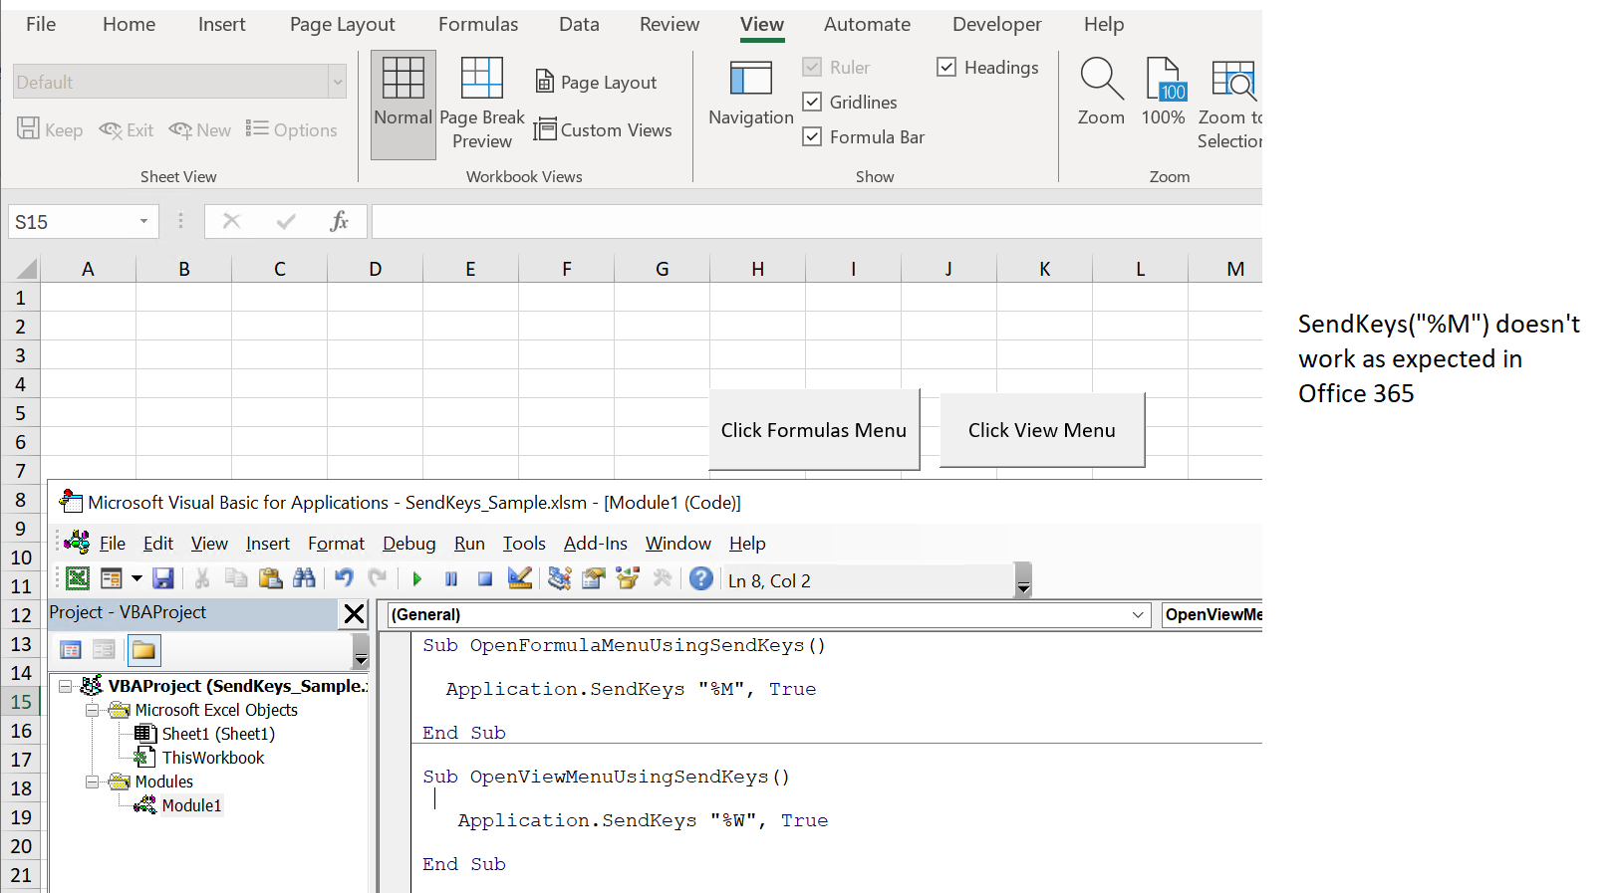Open Find with the binoculars icon
Image resolution: width=1616 pixels, height=893 pixels.
[304, 578]
